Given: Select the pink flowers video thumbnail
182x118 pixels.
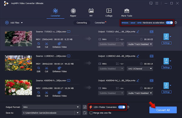Looking at the screenshot, I should click(x=19, y=39).
